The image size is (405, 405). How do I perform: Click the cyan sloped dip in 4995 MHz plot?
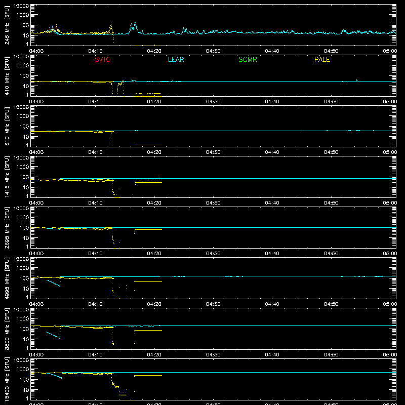tap(54, 283)
